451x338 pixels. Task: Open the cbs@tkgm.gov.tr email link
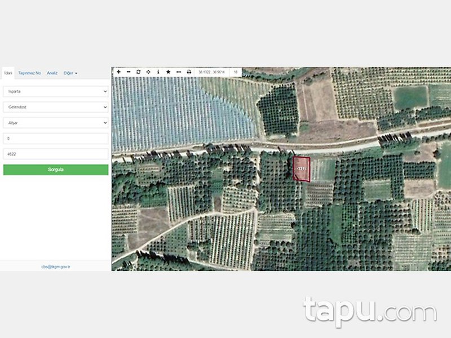(x=56, y=266)
